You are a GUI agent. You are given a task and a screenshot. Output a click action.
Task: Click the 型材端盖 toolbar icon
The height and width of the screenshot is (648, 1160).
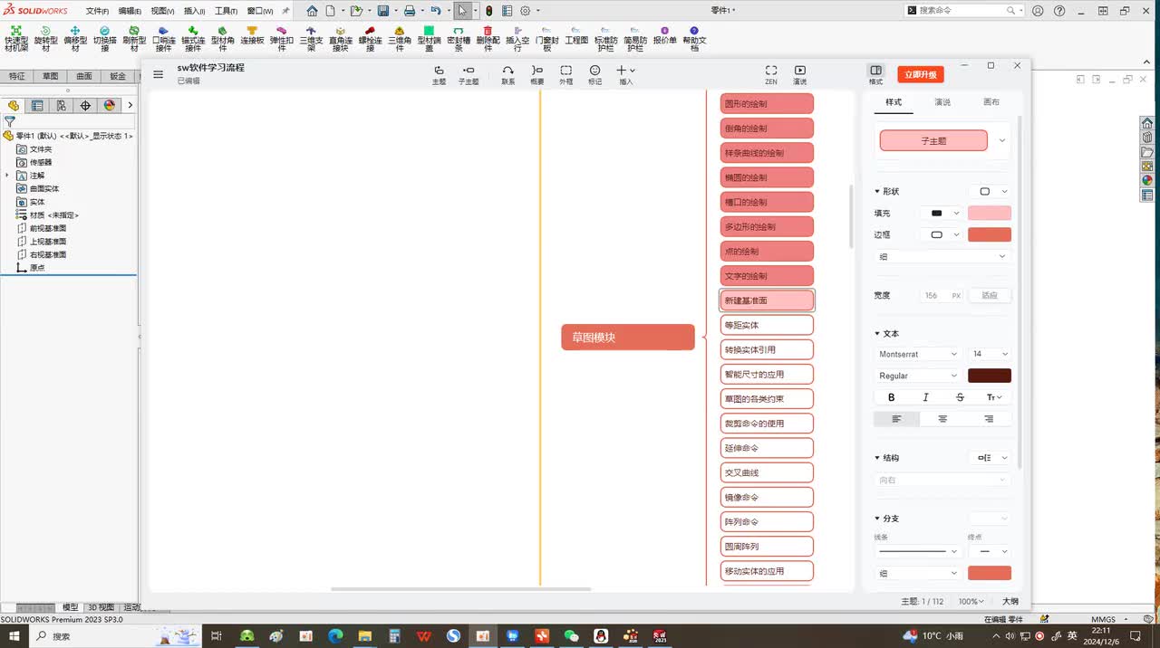[x=429, y=38]
